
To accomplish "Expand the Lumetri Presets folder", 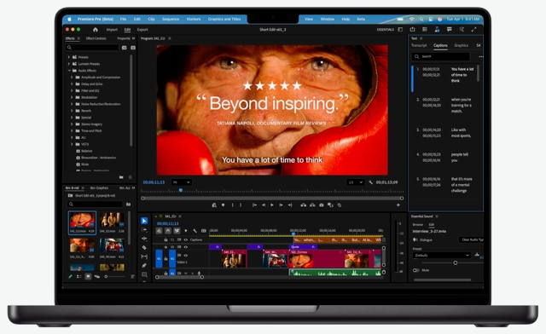I will click(x=68, y=64).
